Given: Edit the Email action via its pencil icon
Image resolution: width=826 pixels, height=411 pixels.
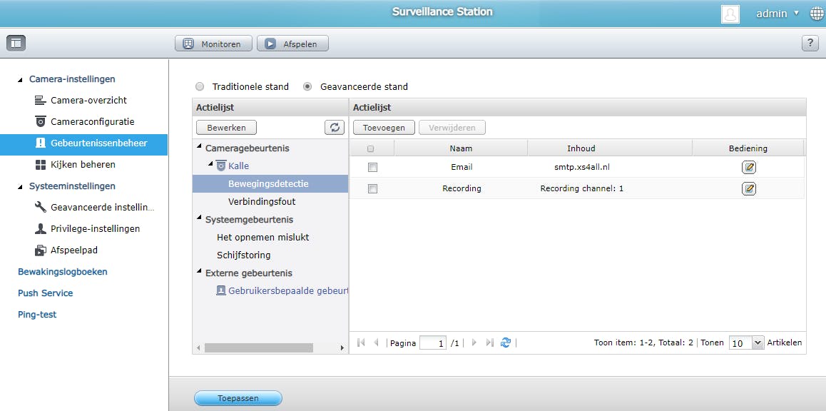Looking at the screenshot, I should [x=748, y=168].
